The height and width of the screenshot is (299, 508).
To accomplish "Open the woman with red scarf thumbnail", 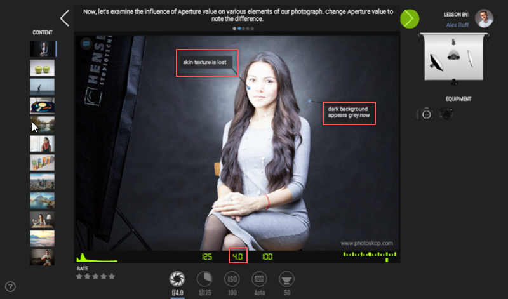I will tap(43, 144).
